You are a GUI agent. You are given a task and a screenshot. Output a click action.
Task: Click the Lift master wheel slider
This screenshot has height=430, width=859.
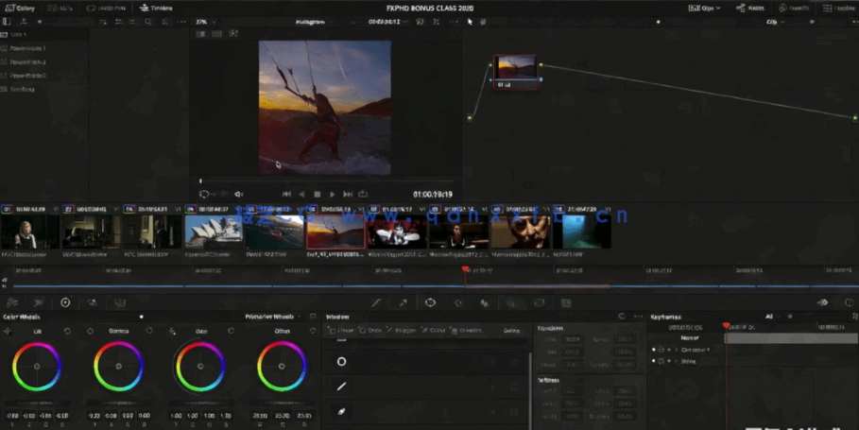(37, 404)
